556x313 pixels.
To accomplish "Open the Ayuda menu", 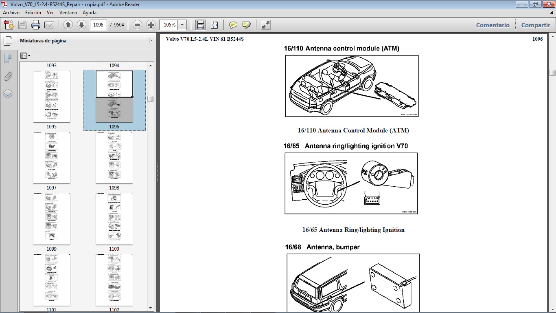I will (89, 13).
